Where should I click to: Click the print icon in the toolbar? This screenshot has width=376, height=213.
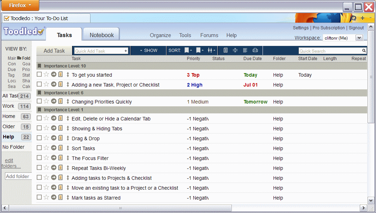(255, 51)
